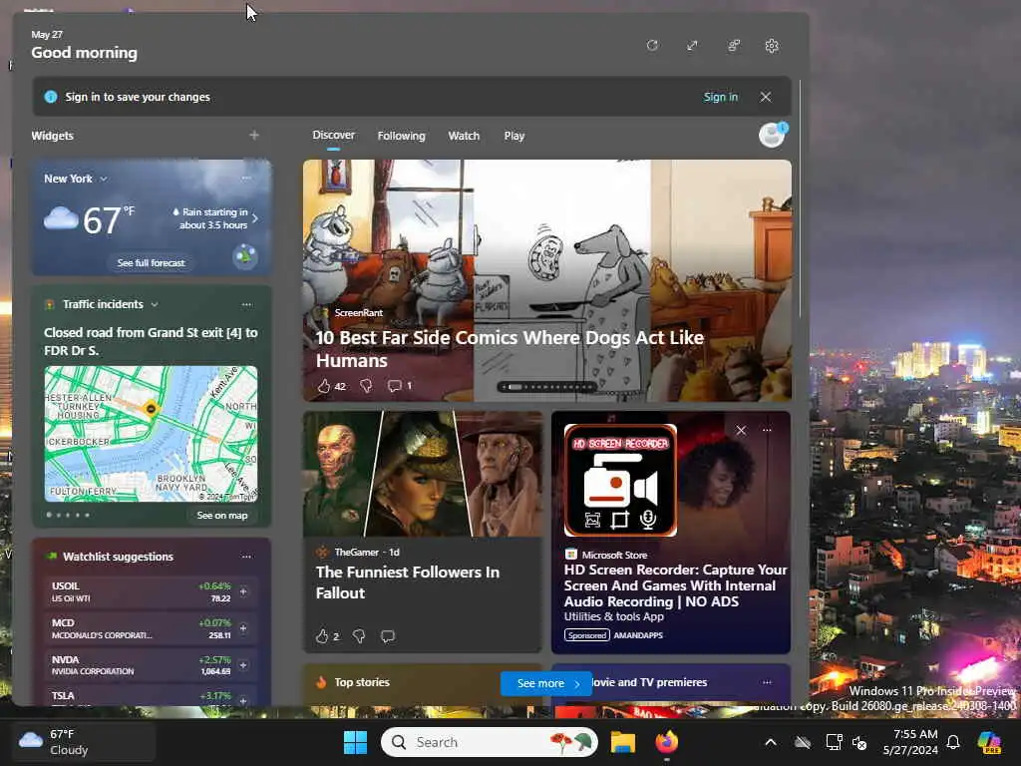Open widgets settings gear
This screenshot has height=766, width=1021.
tap(772, 46)
